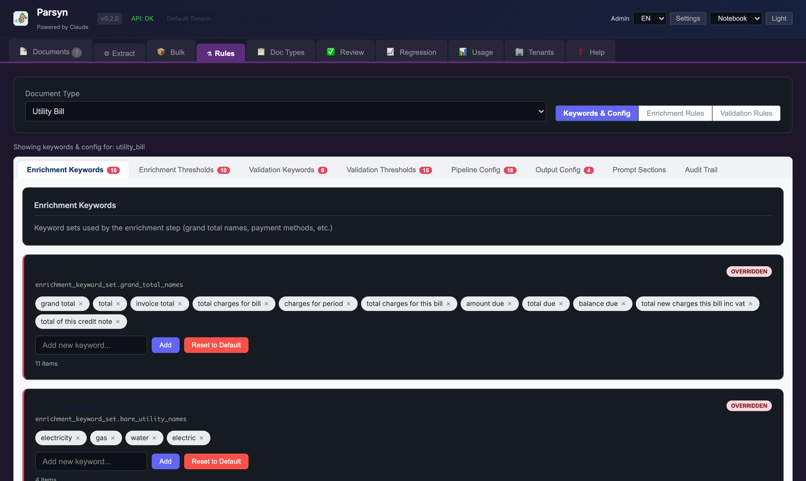Viewport: 806px width, 481px height.
Task: Remove the 'electricity' keyword chip
Action: [x=78, y=438]
